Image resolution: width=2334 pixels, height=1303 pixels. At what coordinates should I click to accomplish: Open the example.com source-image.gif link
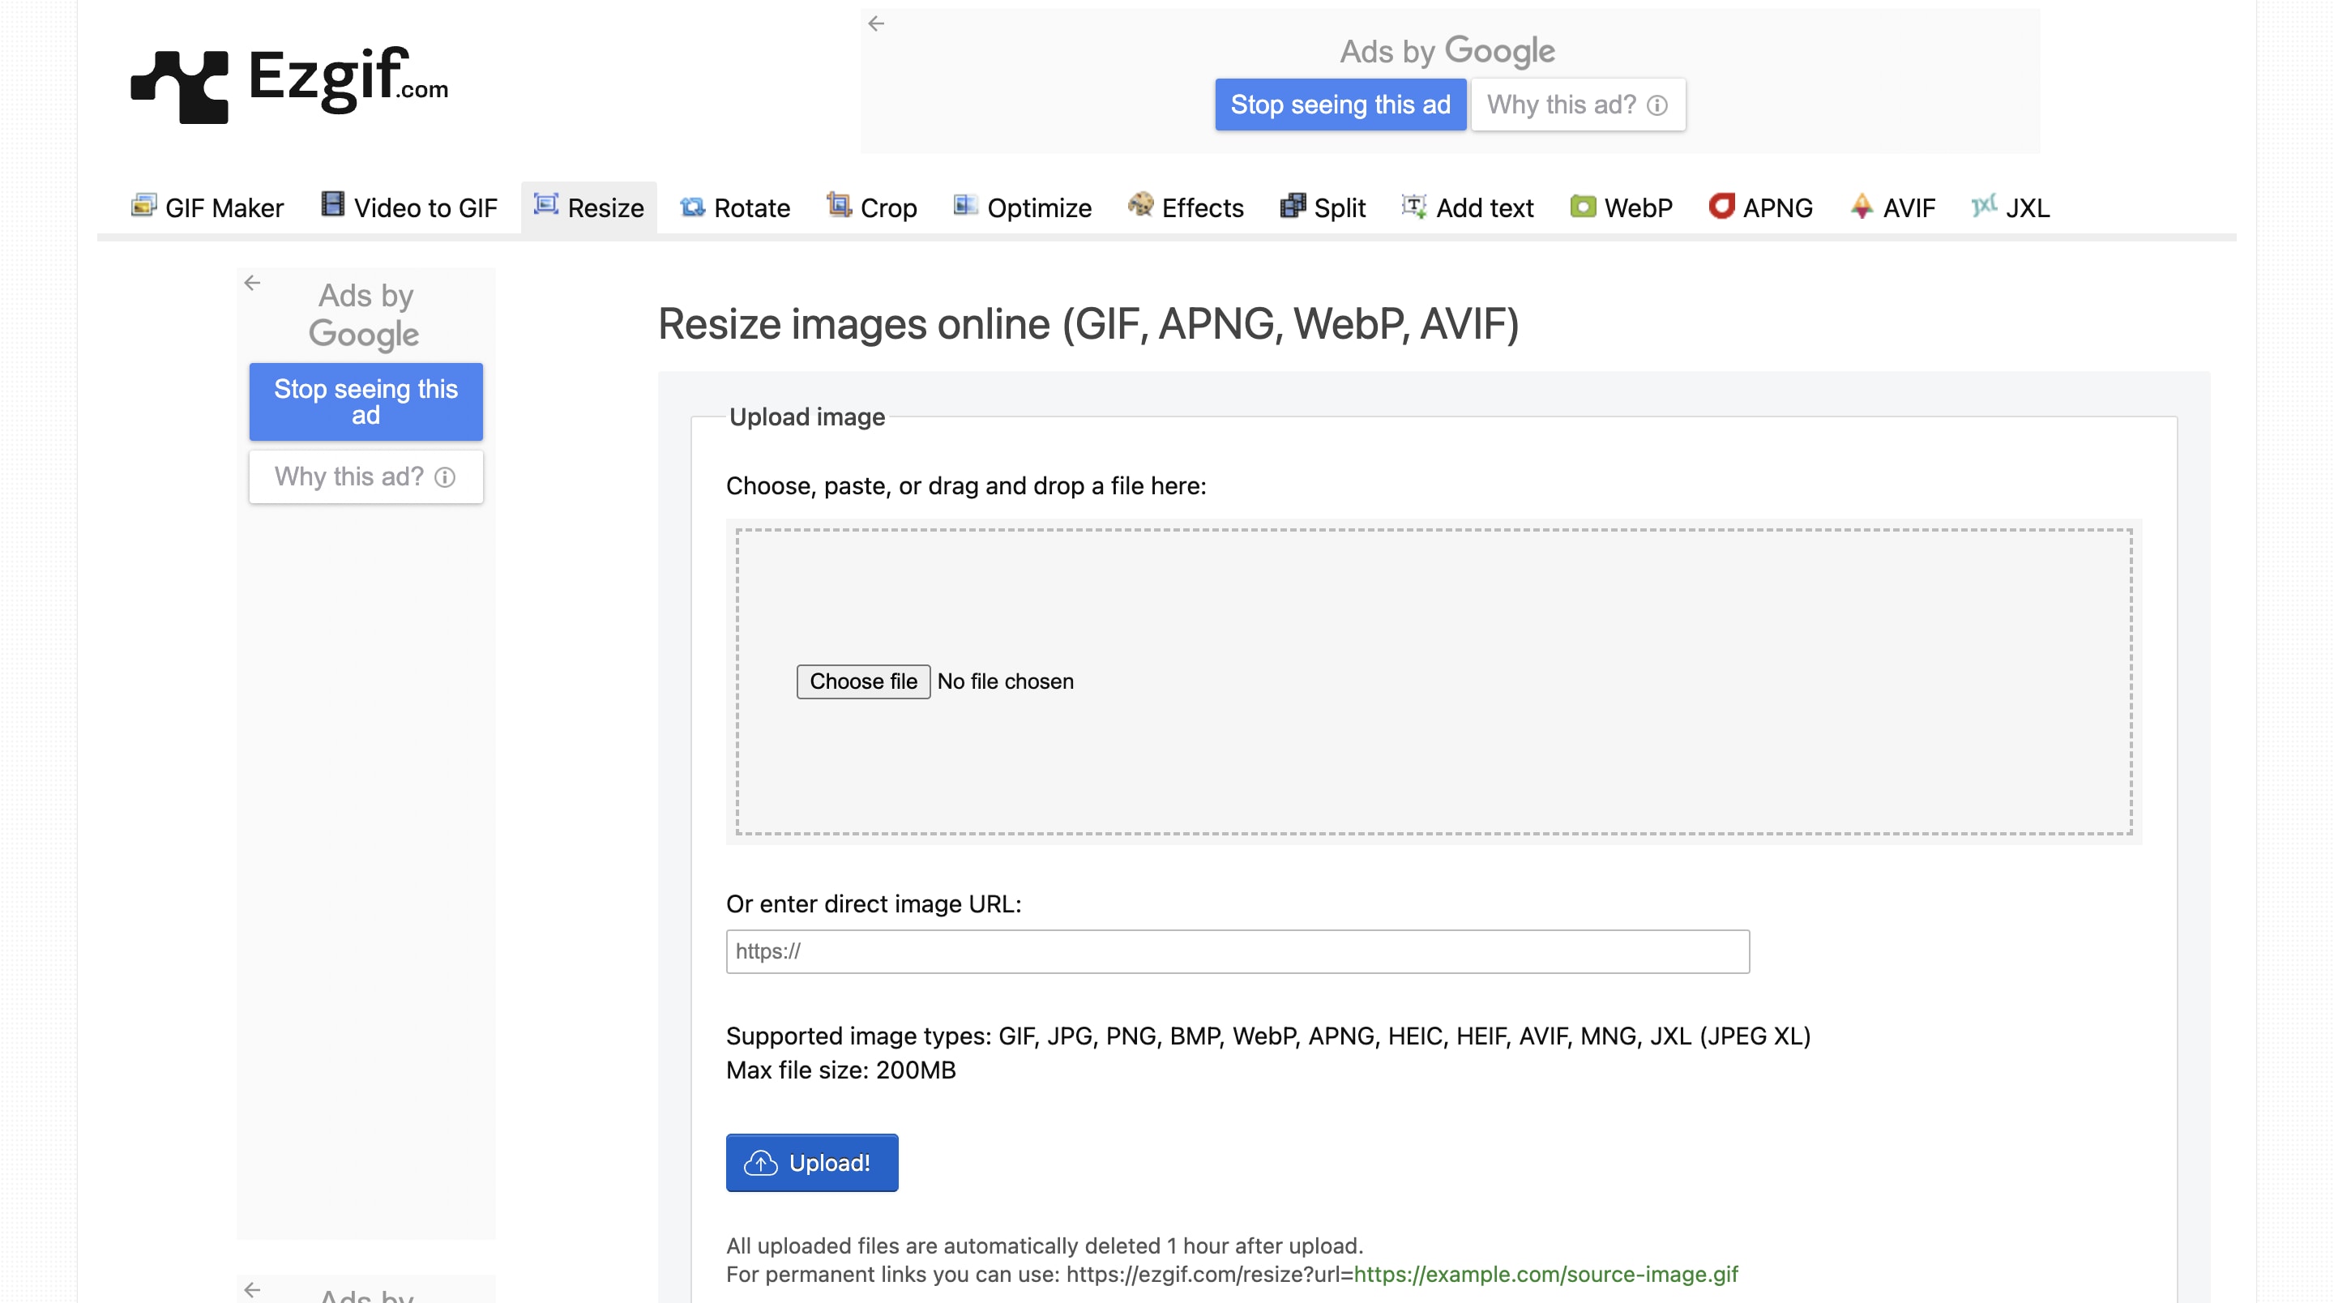click(x=1545, y=1274)
